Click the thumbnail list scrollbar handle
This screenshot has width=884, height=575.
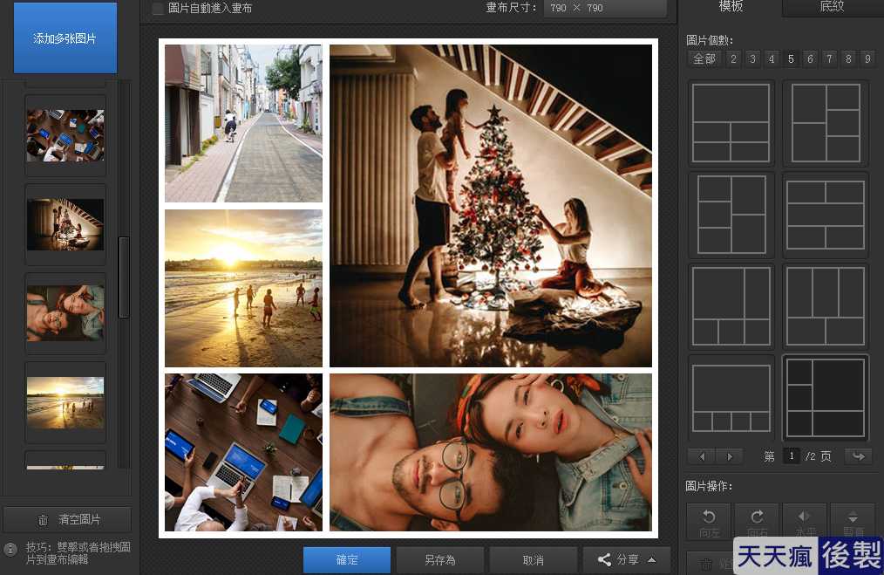[124, 277]
